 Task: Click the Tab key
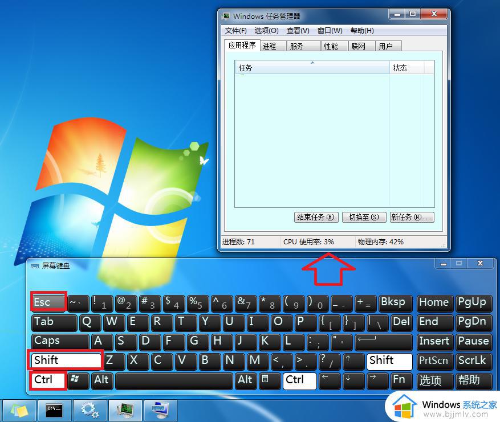54,322
